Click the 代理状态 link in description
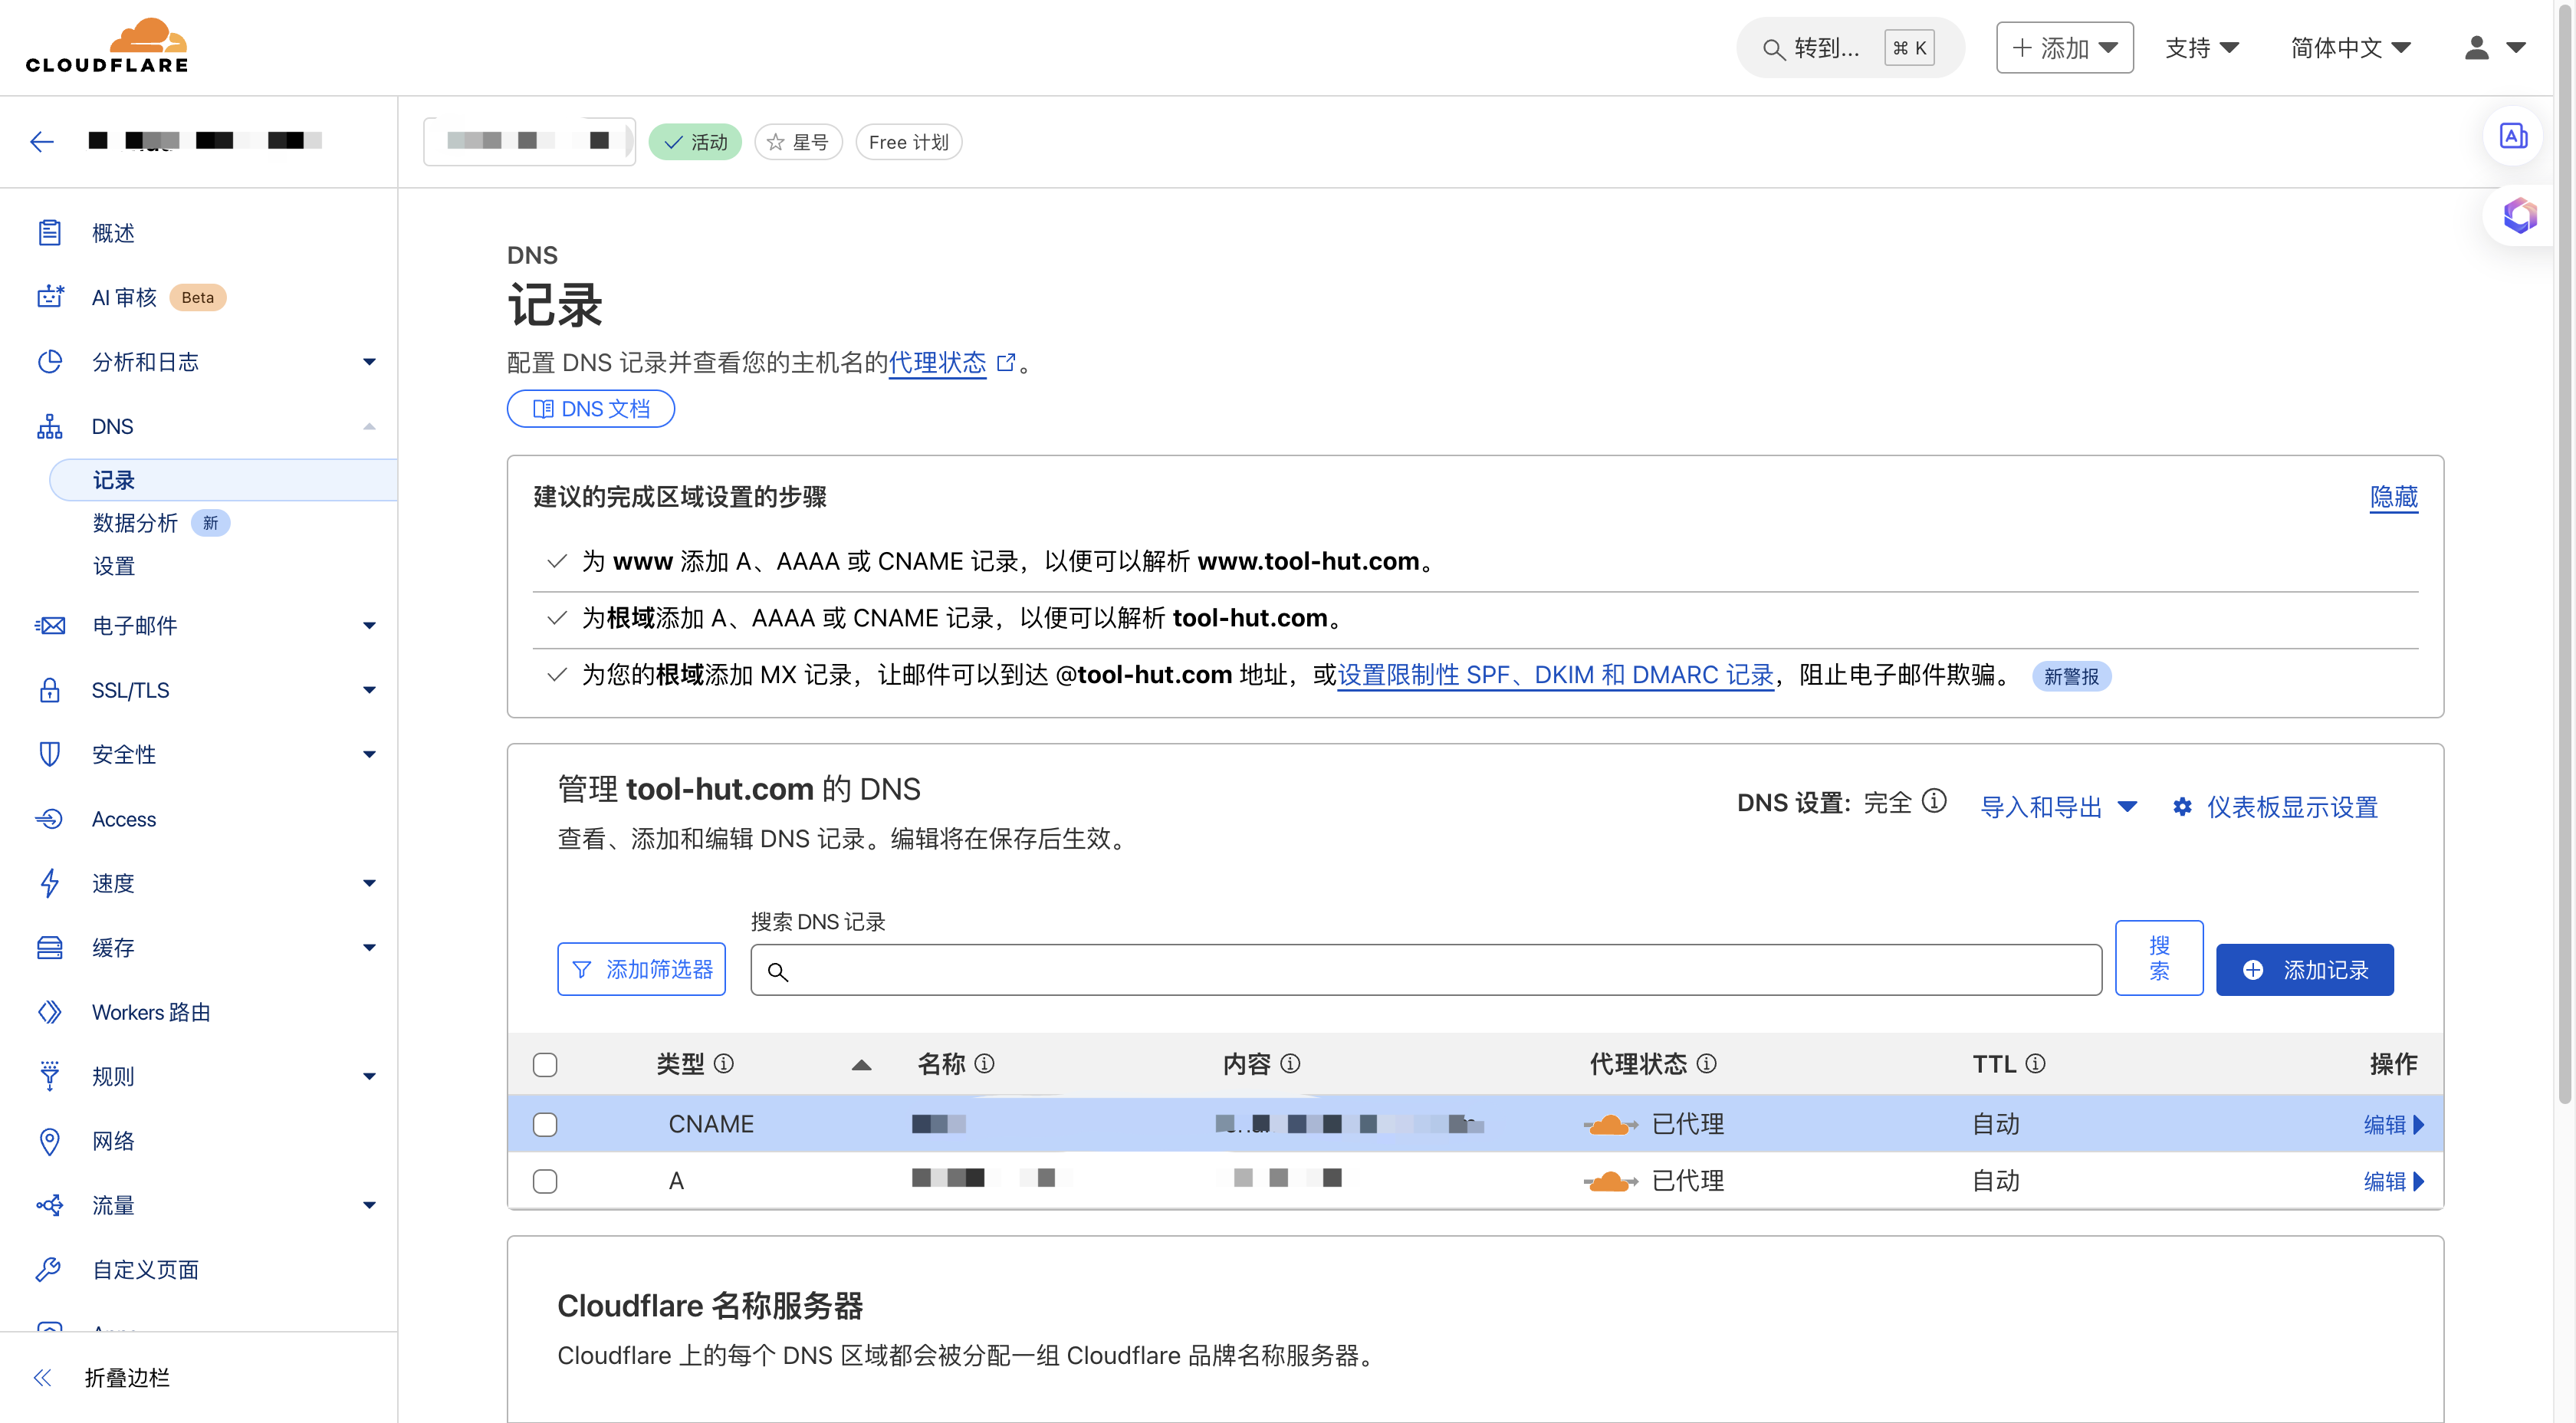Screen dimensions: 2576x1423 coord(937,362)
